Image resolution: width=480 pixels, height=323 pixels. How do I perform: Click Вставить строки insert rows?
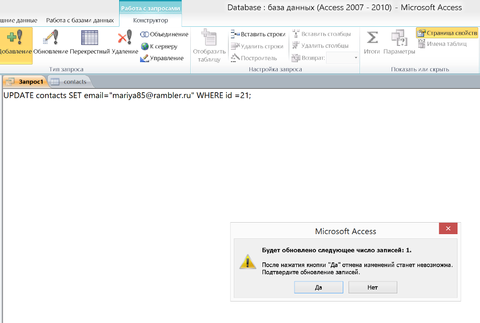click(258, 34)
